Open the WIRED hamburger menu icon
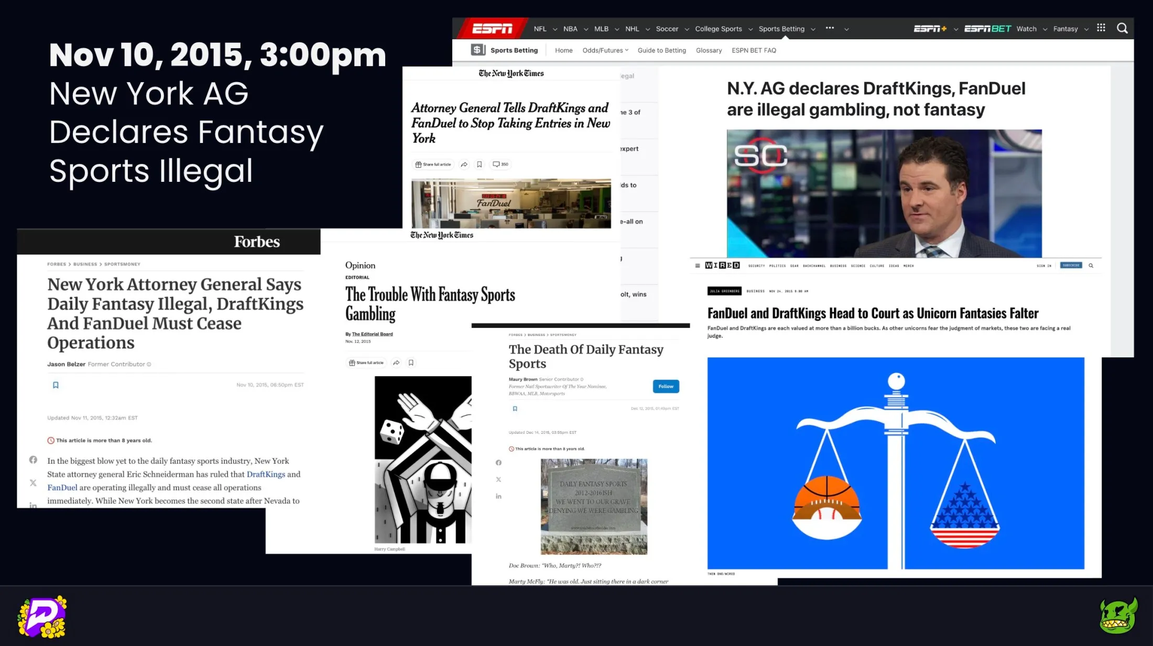This screenshot has height=646, width=1153. click(x=698, y=266)
